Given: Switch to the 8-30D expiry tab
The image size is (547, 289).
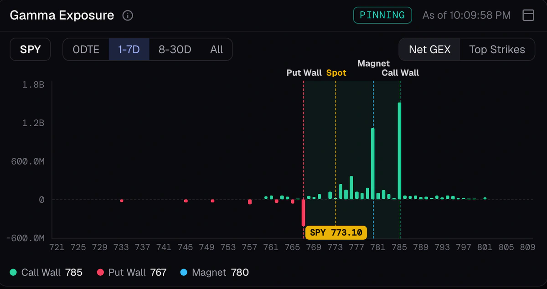Looking at the screenshot, I should click(175, 49).
